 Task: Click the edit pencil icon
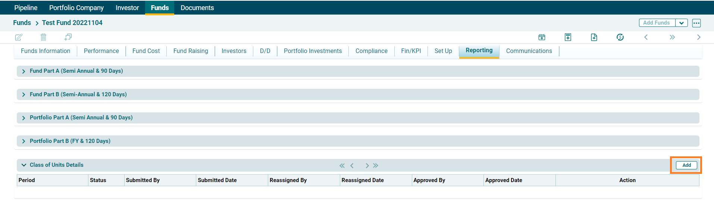point(19,37)
